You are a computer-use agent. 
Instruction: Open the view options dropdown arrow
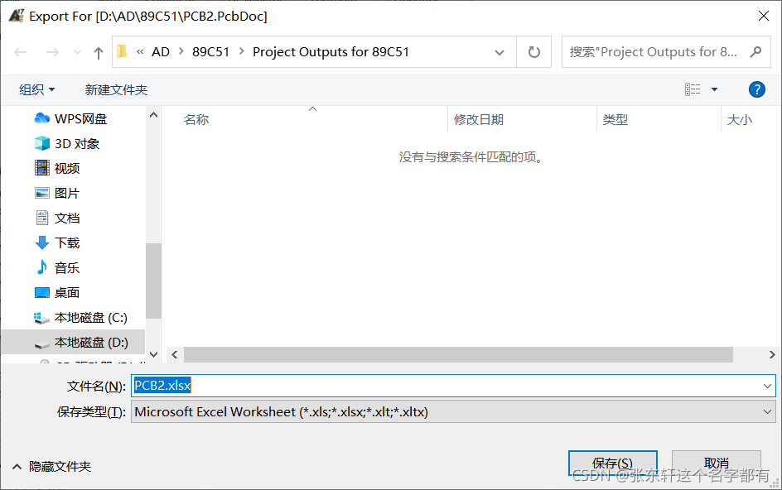point(714,89)
